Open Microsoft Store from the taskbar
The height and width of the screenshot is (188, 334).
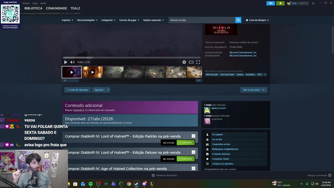75,184
